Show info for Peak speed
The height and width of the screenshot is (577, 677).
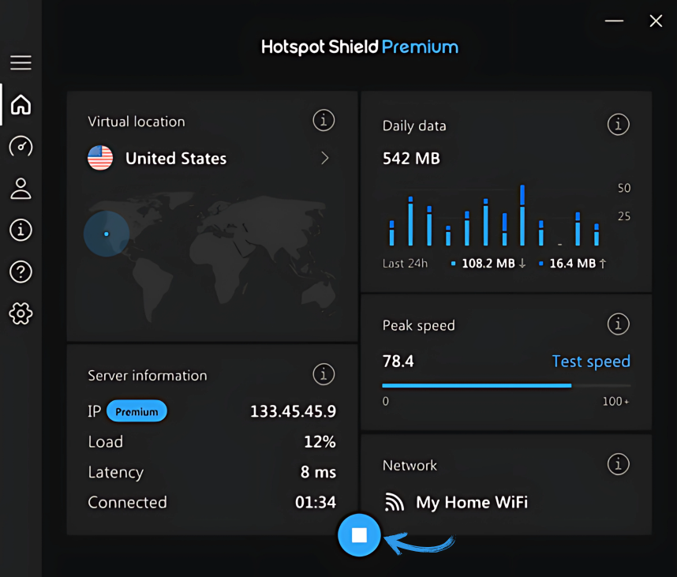click(619, 324)
